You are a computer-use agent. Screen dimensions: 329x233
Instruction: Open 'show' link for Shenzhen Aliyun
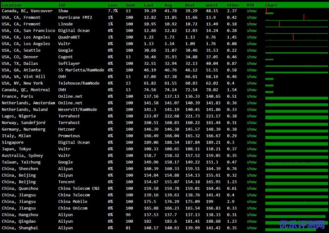click(x=252, y=169)
